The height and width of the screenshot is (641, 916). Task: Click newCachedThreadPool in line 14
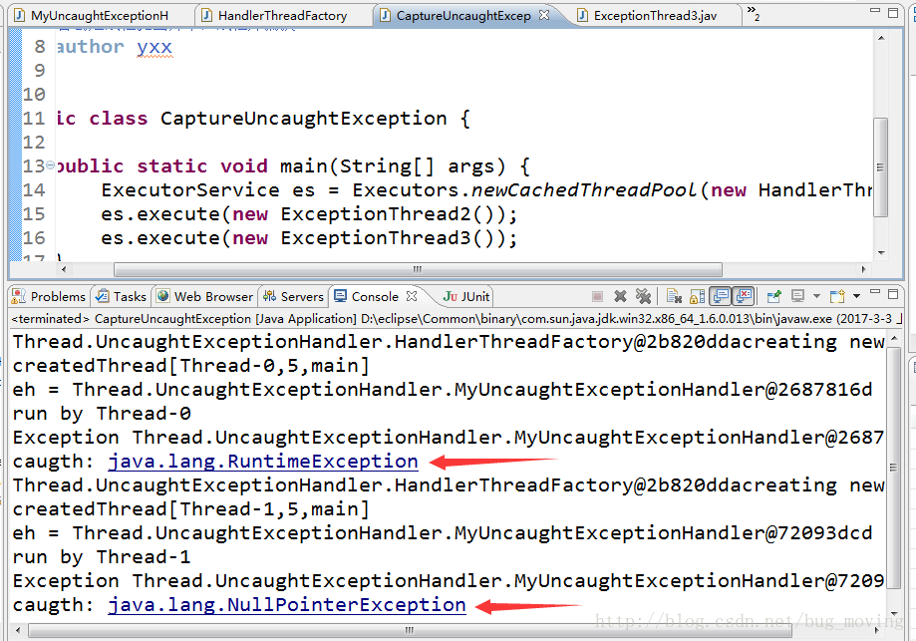(x=583, y=190)
